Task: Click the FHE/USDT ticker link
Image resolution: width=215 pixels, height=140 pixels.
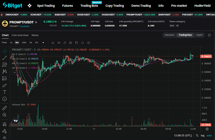Action: pyautogui.click(x=192, y=15)
